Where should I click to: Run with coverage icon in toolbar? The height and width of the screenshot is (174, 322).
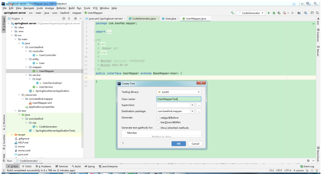[279, 13]
